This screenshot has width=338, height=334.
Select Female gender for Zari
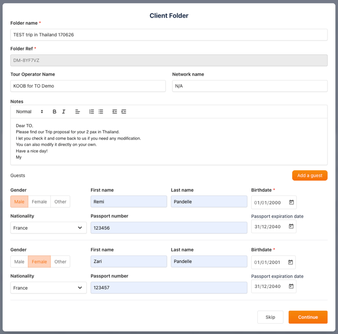[39, 261]
